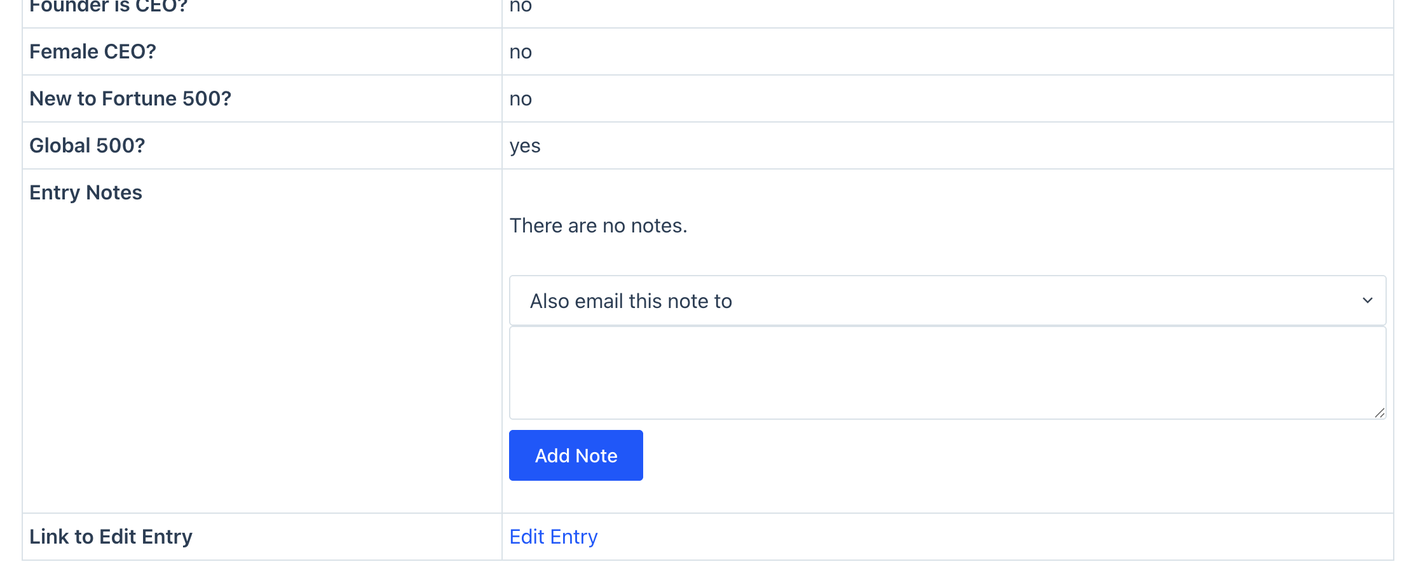
Task: Click the "Global 500?" row label
Action: tap(87, 145)
